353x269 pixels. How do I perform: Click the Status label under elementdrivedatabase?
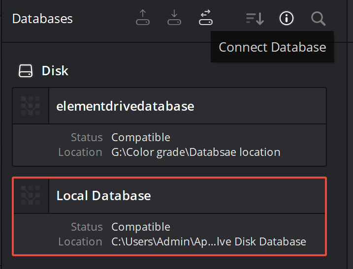tap(87, 137)
